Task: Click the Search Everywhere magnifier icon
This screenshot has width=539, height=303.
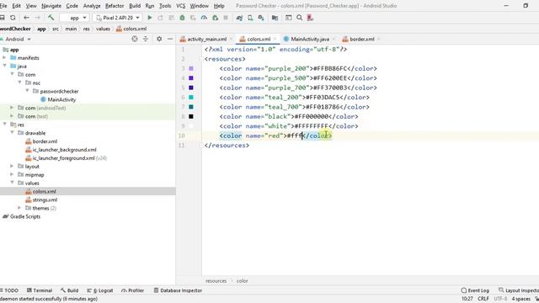Action: 300,18
